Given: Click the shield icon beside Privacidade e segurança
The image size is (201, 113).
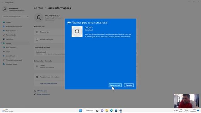Looking at the screenshot, I should 4,60.
